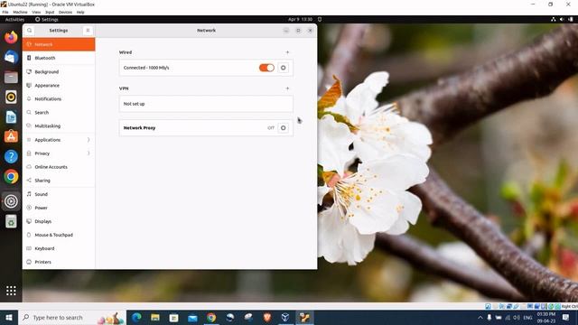Click the Windows taskbar clock

[x=545, y=317]
